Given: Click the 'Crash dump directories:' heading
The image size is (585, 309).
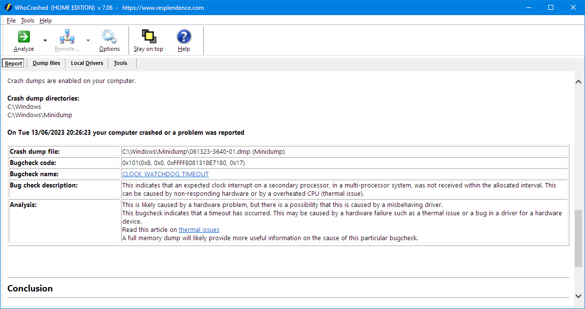Looking at the screenshot, I should click(43, 99).
